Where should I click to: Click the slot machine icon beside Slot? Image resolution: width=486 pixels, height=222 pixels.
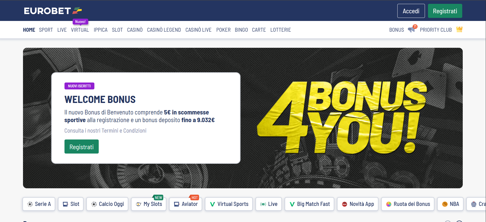click(x=66, y=204)
